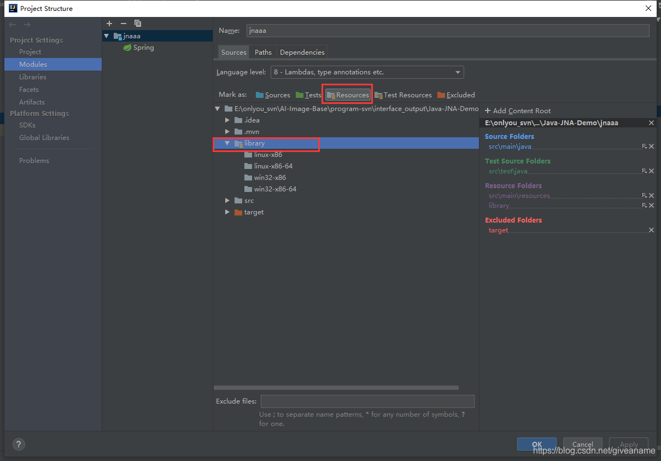Screen dimensions: 661x461
Task: Select the .mvn folder row
Action: 346,132
